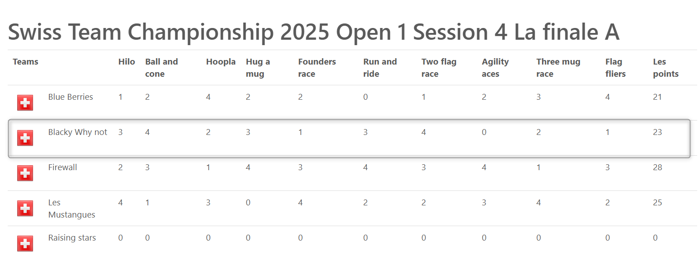Select the Blacky Why not team name
Image resolution: width=699 pixels, height=269 pixels.
[78, 132]
